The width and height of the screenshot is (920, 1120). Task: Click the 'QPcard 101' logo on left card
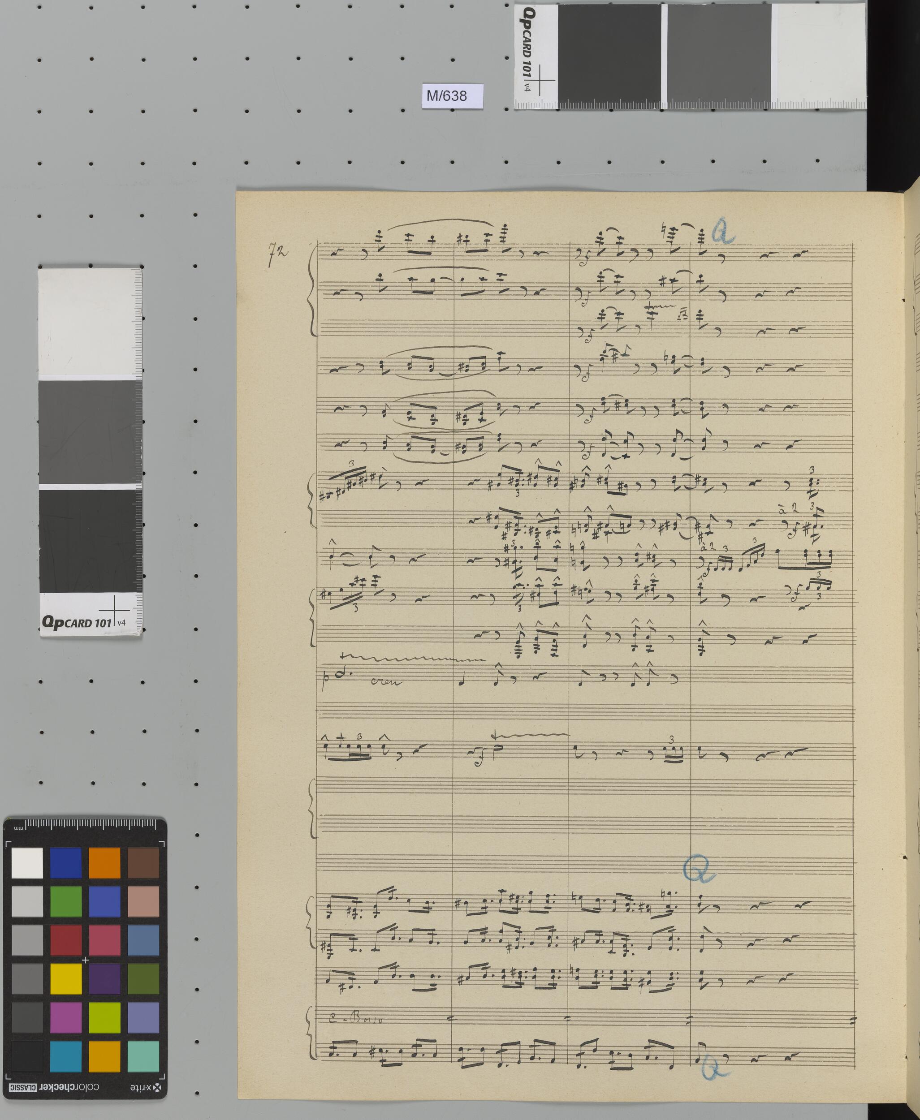click(x=77, y=623)
